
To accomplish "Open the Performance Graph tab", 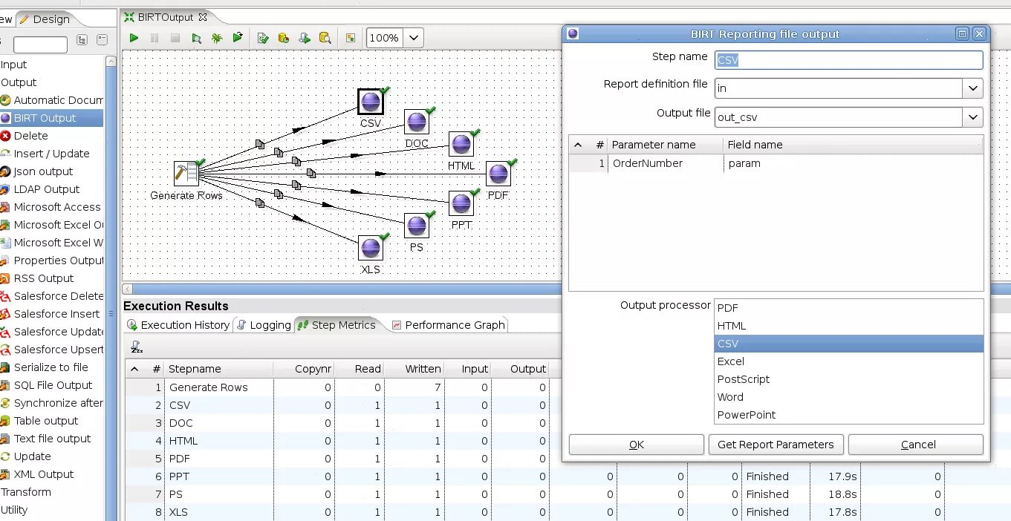I will tap(449, 325).
